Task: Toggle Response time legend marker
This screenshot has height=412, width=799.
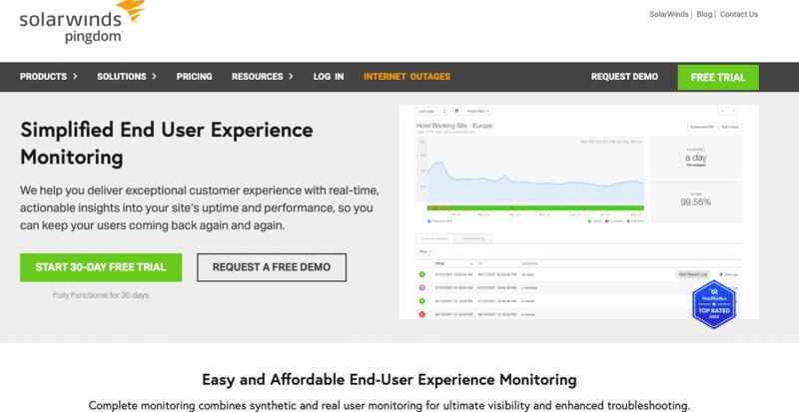Action: (x=429, y=221)
